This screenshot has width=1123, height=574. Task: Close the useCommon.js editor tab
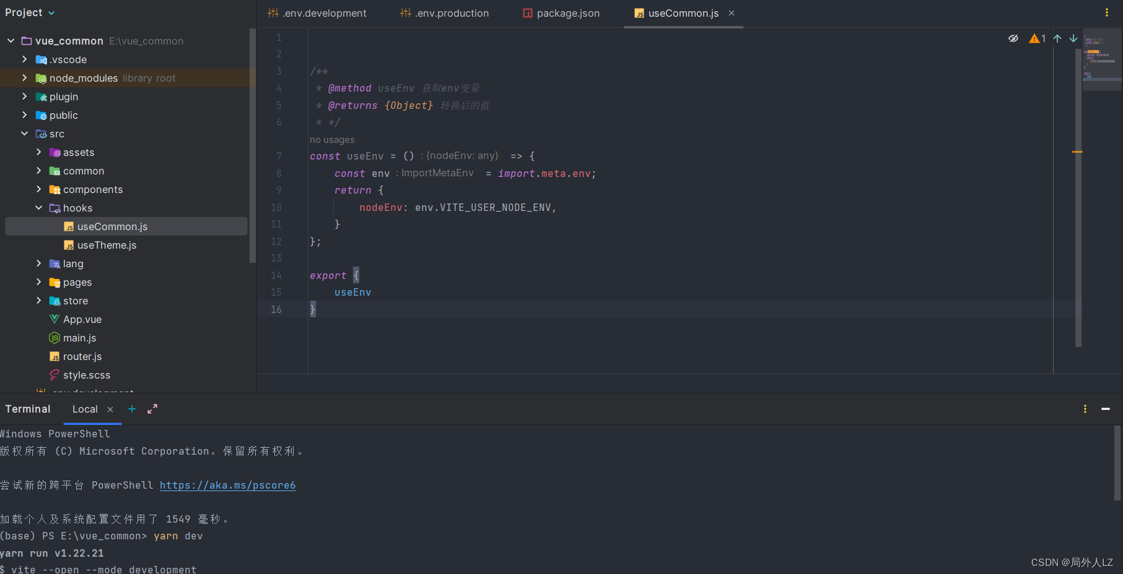[x=732, y=13]
